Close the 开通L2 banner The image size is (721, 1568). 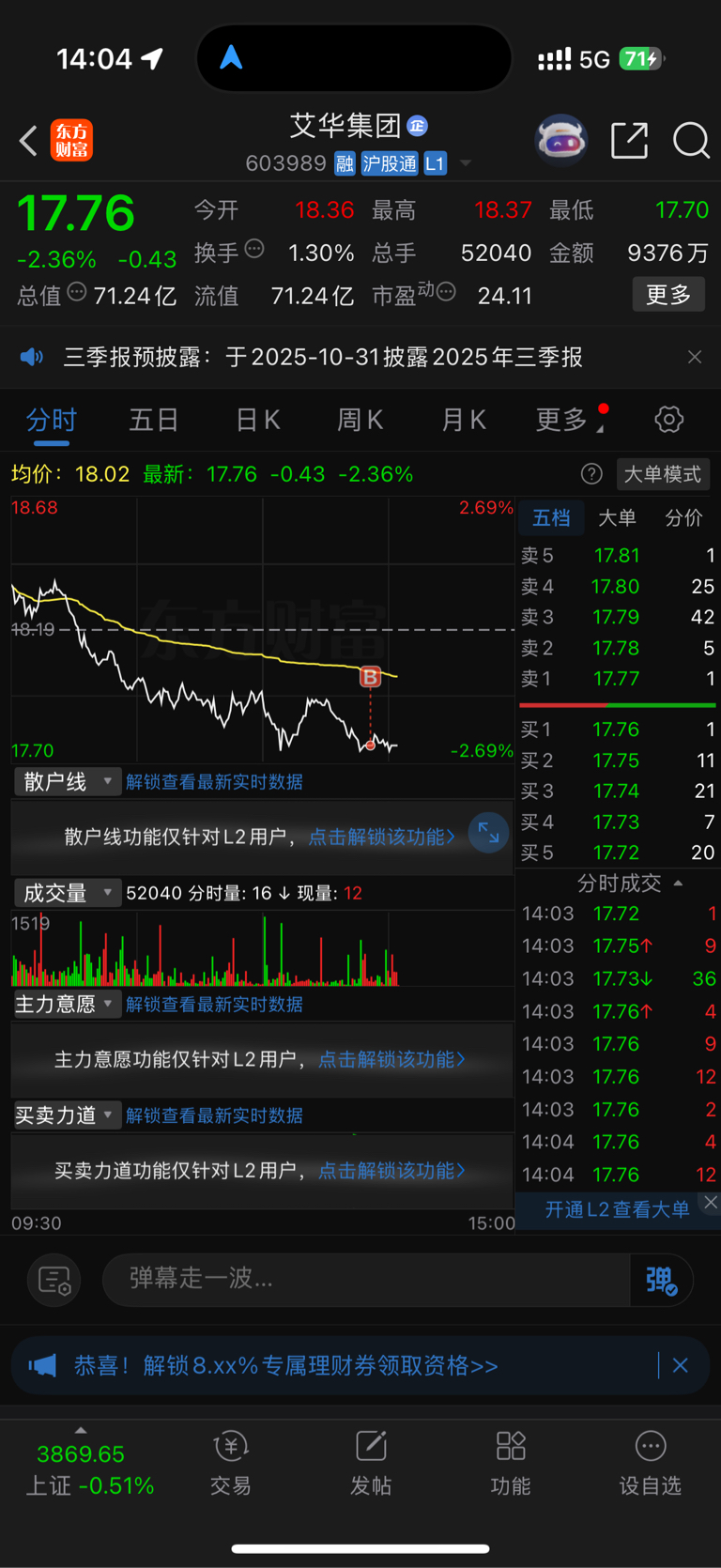coord(711,1203)
